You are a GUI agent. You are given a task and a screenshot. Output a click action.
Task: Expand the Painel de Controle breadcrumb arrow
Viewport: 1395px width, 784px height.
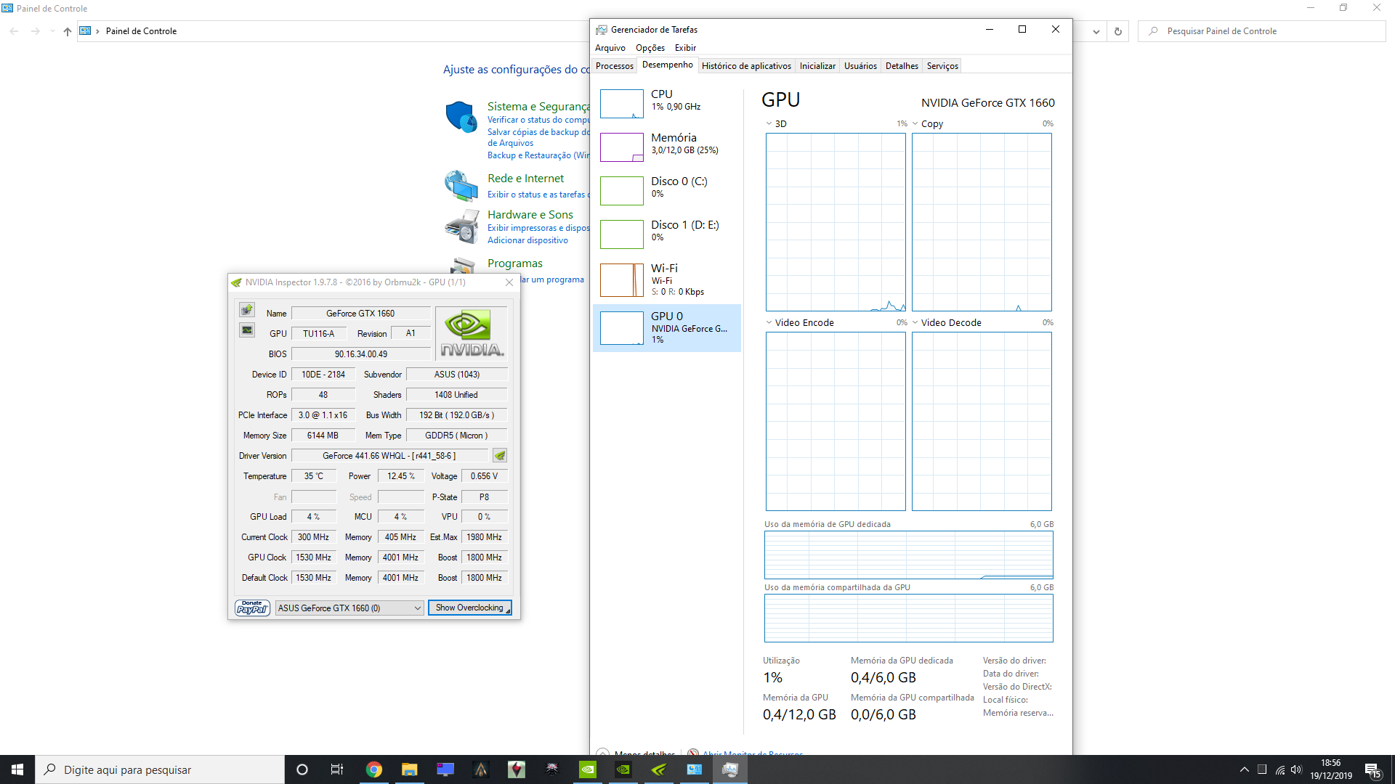click(x=97, y=31)
